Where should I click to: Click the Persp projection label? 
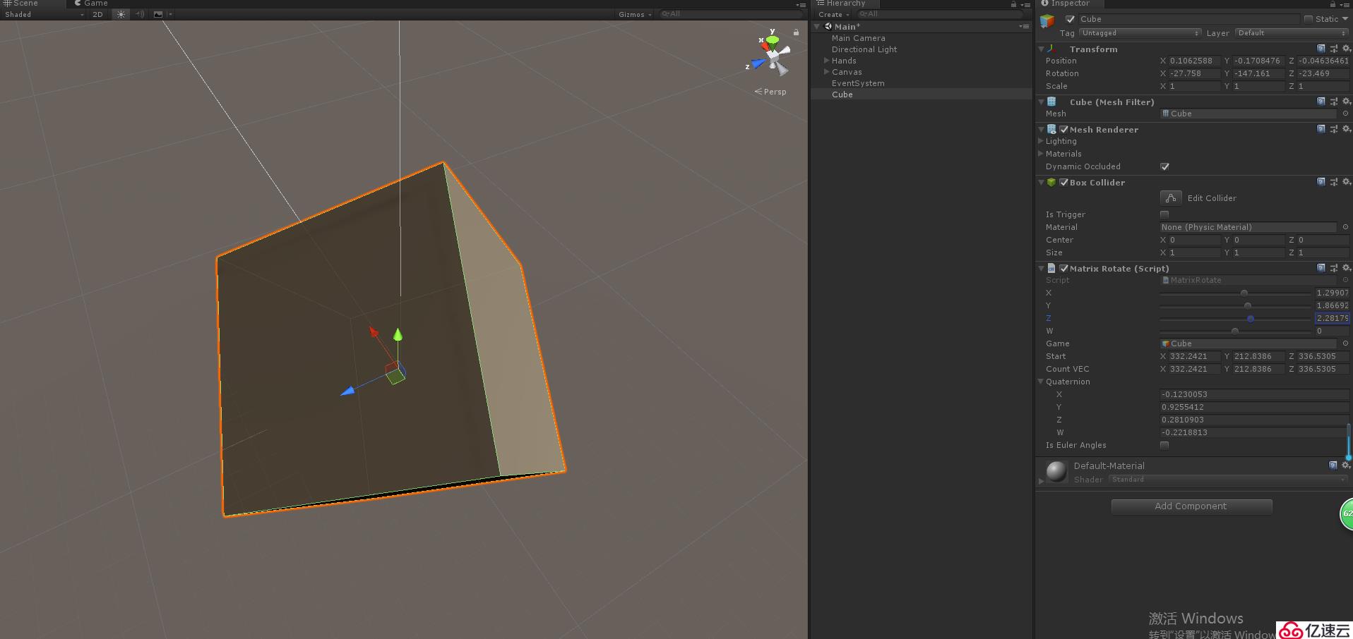[x=770, y=92]
